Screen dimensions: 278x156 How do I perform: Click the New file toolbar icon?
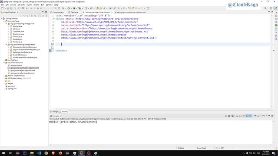click(2, 8)
